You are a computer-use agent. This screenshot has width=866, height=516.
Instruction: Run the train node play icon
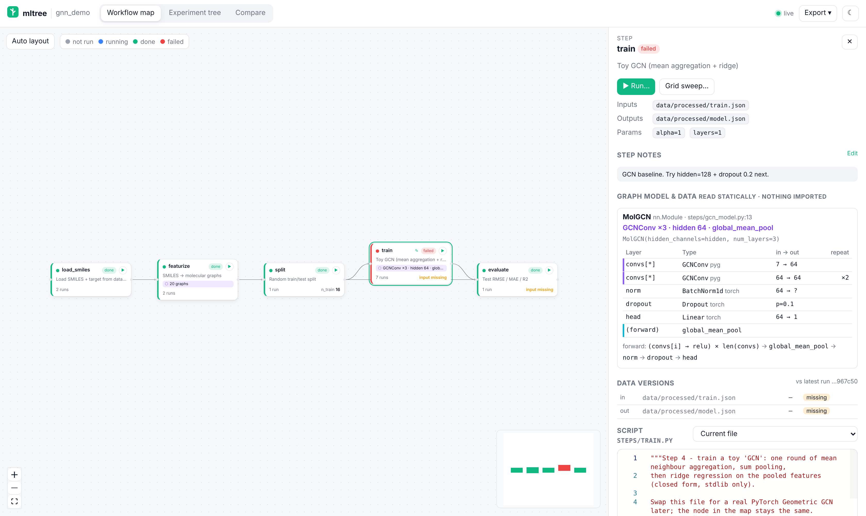pyautogui.click(x=443, y=251)
